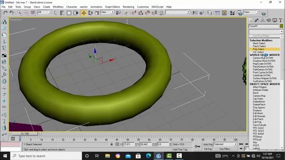The image size is (285, 160).
Task: Toggle the Angle Snap button
Action: [141, 13]
